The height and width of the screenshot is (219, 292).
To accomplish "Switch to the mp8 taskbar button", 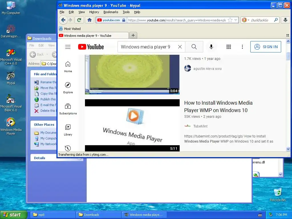I will (x=52, y=215).
